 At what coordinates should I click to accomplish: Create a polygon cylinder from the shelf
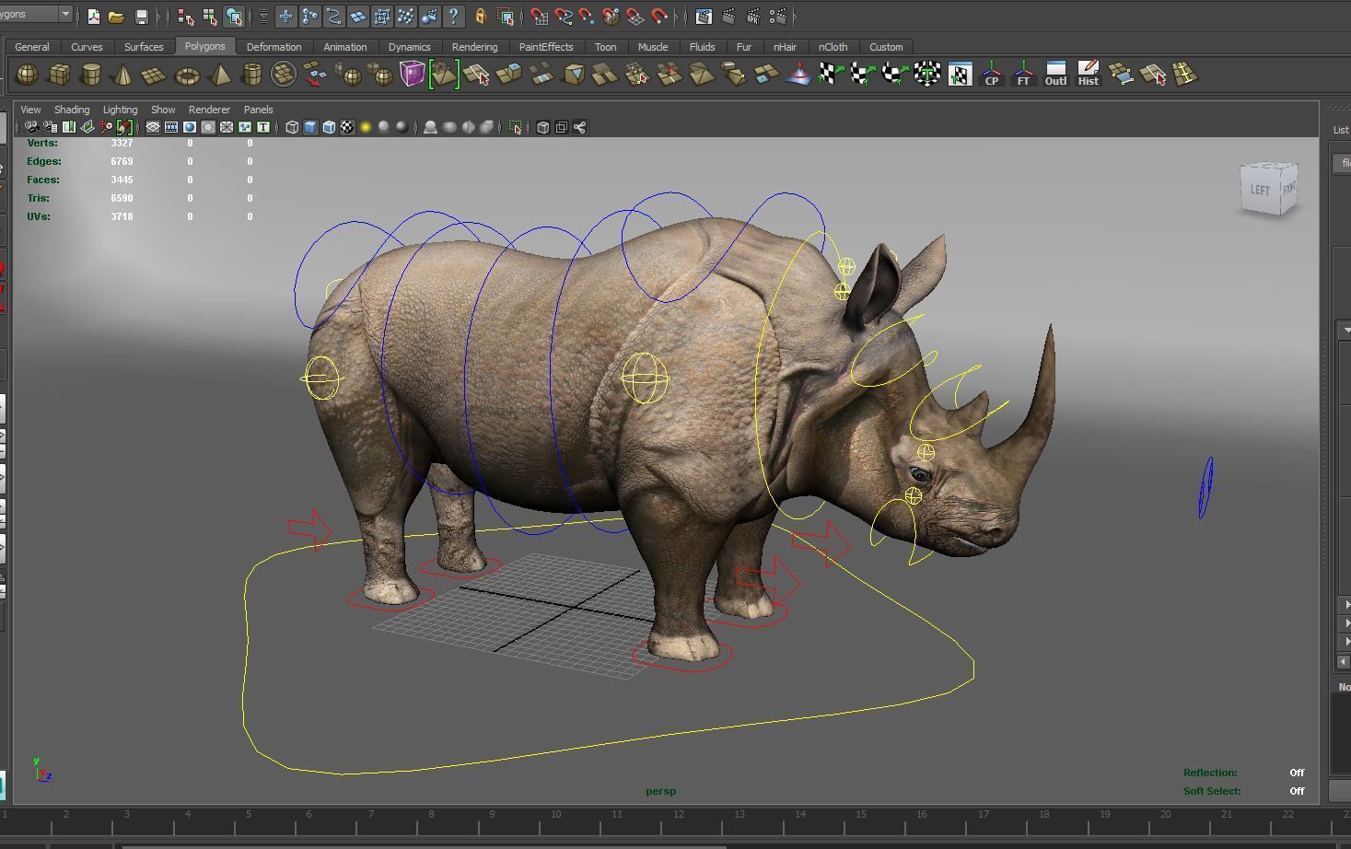[x=91, y=75]
